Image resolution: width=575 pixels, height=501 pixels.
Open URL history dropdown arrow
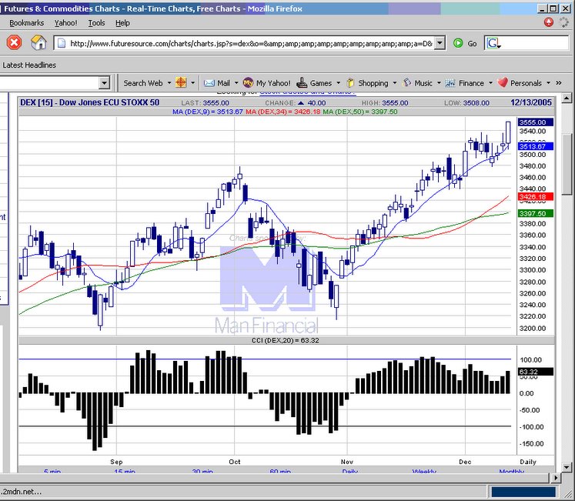[440, 43]
